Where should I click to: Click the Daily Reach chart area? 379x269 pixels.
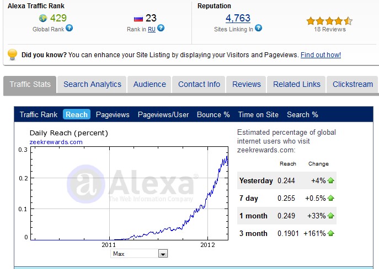129,193
